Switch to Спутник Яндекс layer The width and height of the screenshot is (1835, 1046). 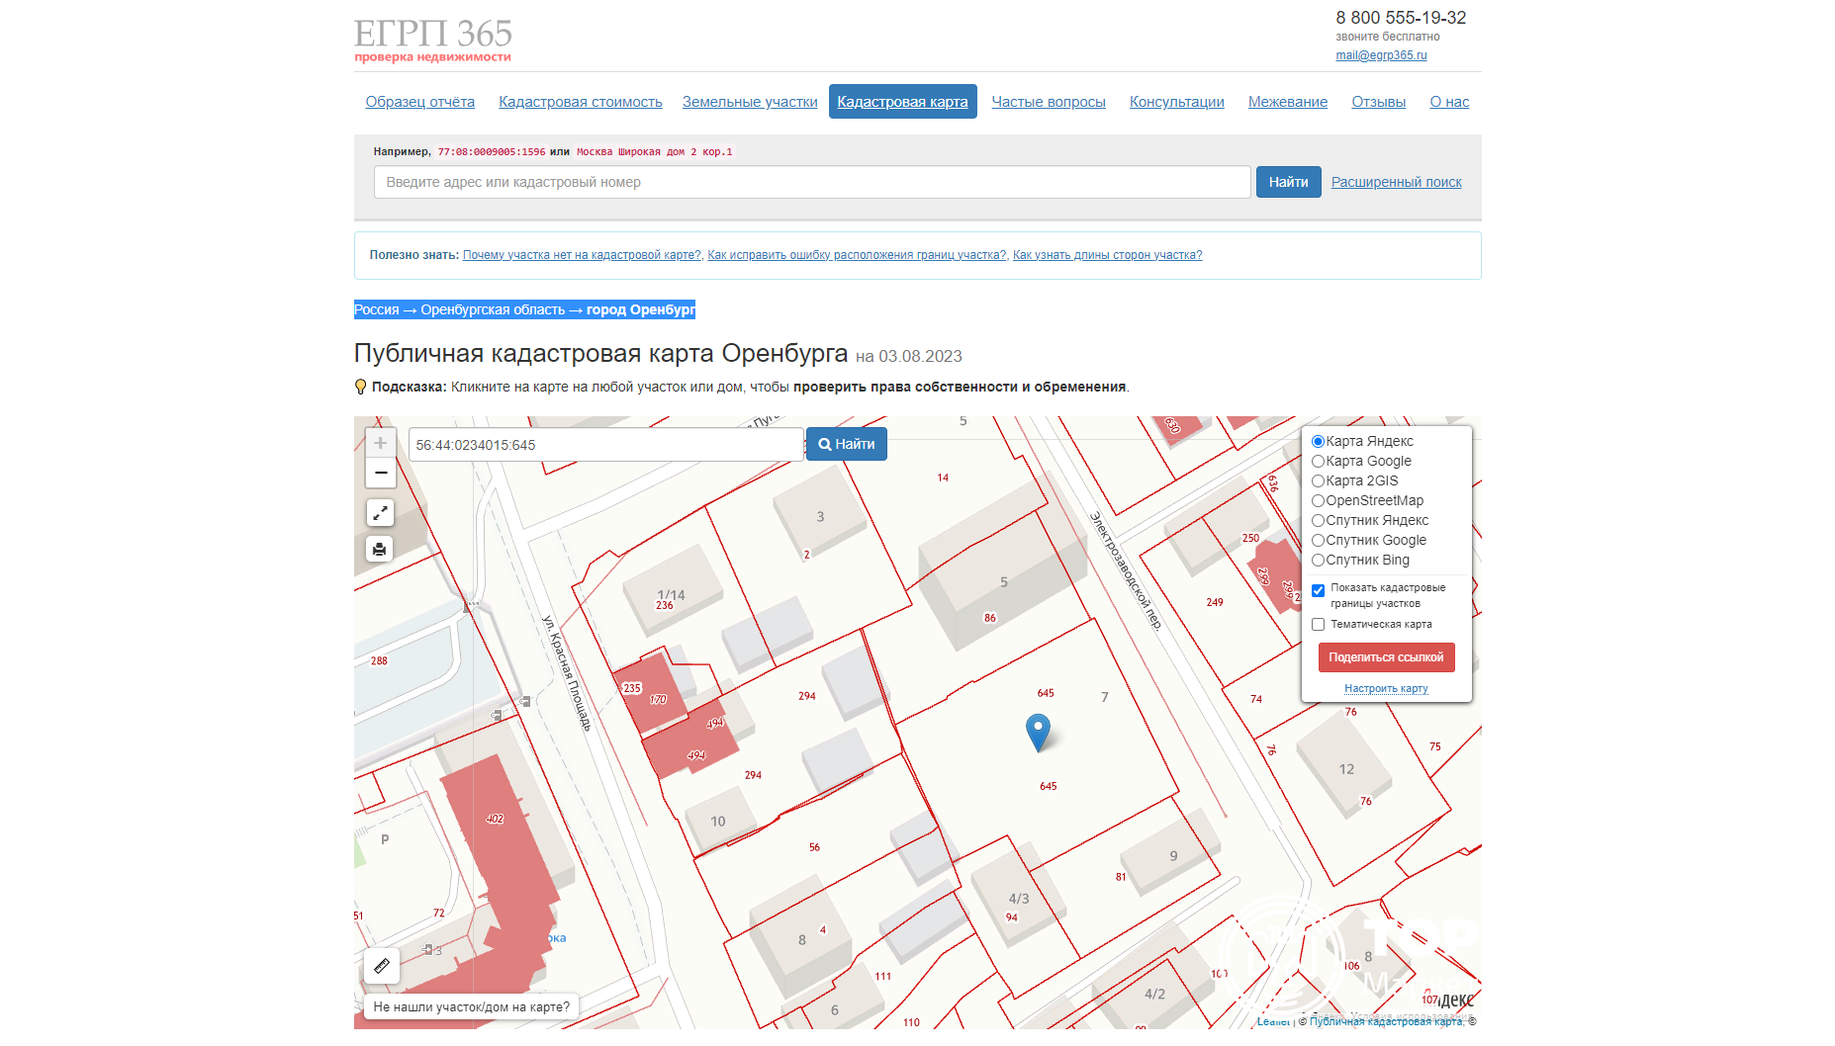point(1318,521)
